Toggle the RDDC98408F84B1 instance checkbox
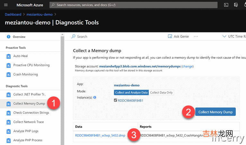 pos(116,101)
